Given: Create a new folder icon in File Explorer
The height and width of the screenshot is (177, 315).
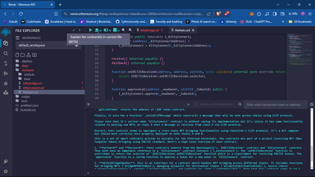Looking at the screenshot, I should tap(23, 55).
